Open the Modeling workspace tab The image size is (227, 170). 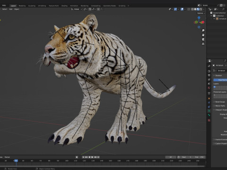22,6
